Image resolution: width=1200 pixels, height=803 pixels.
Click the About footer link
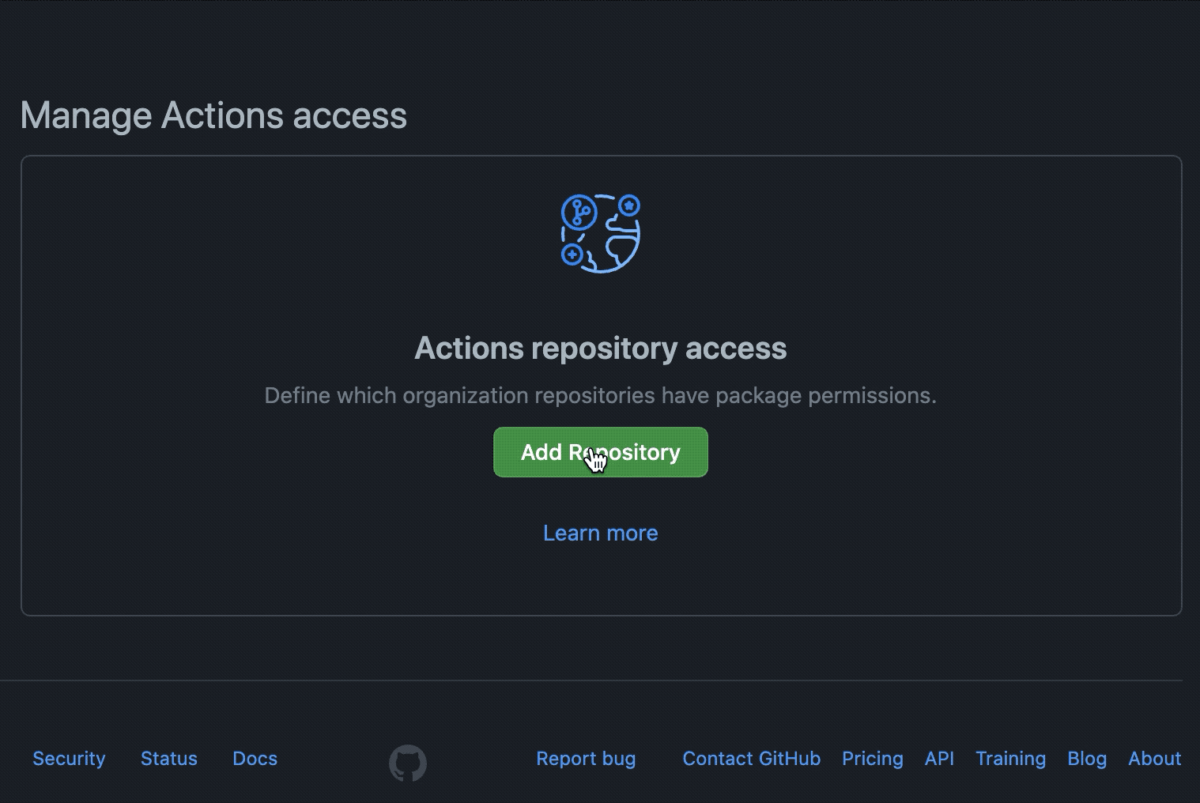1154,759
